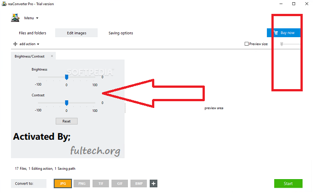Add another output format with plus icon
This screenshot has width=313, height=193.
[153, 184]
